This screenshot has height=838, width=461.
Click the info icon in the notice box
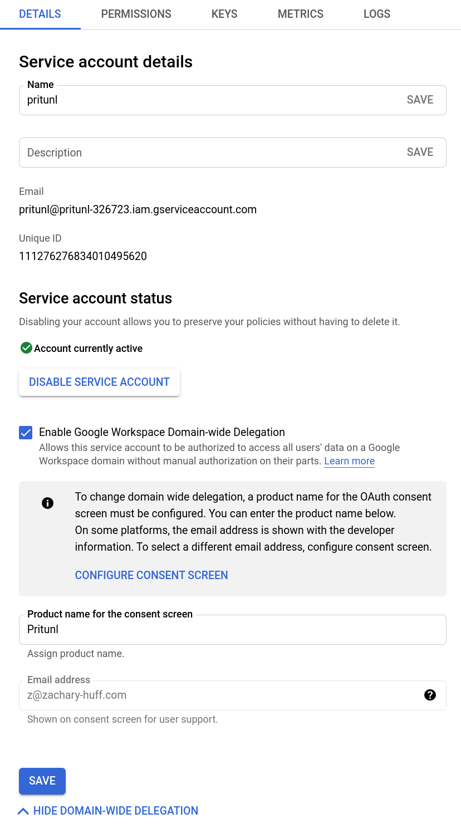(48, 503)
